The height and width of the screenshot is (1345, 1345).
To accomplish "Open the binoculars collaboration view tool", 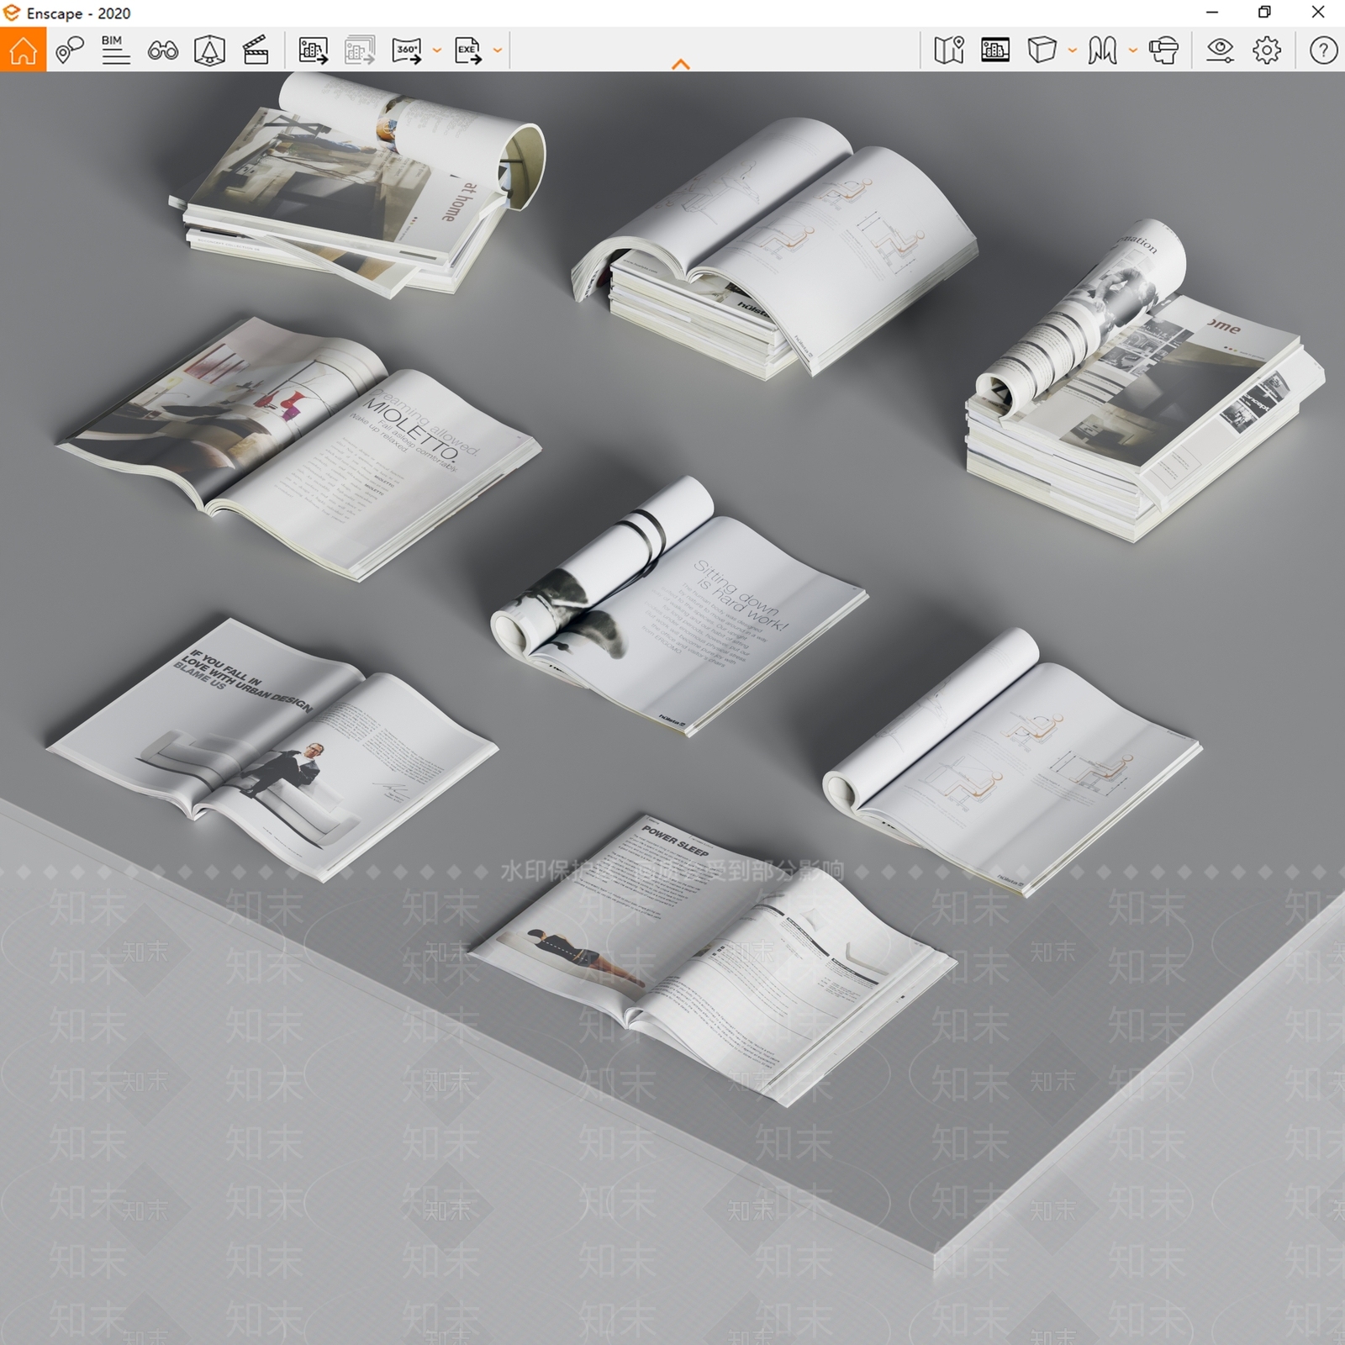I will (x=162, y=51).
